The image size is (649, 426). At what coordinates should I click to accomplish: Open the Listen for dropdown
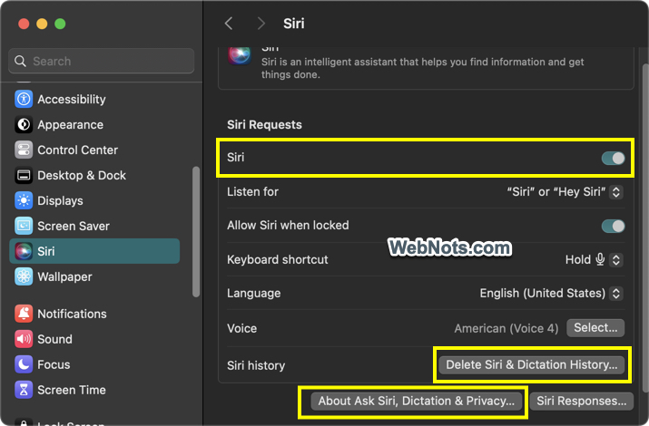click(616, 192)
